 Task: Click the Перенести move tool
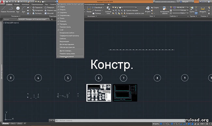(x=38, y=8)
